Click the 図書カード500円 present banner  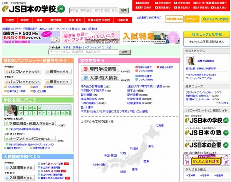31,37
